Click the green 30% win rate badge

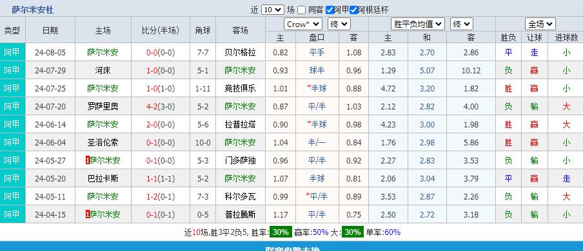click(281, 232)
